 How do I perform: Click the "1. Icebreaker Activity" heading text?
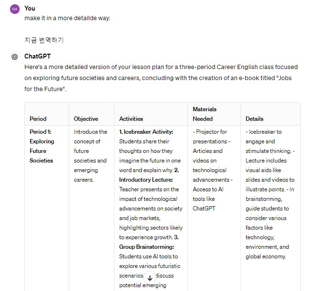(146, 132)
